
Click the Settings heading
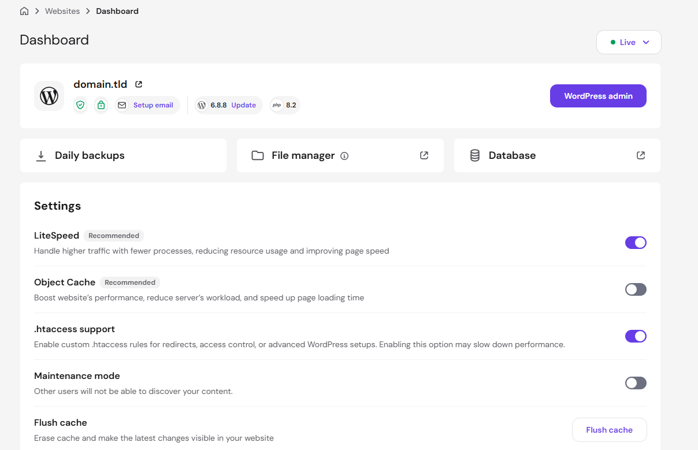coord(57,206)
